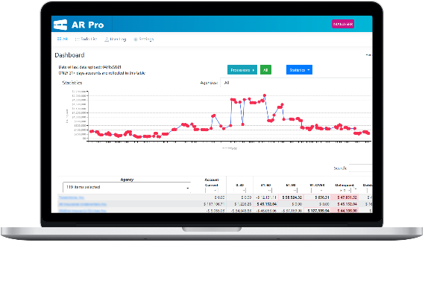The height and width of the screenshot is (298, 425).
Task: Click the AR Pro title text
Action: click(87, 25)
